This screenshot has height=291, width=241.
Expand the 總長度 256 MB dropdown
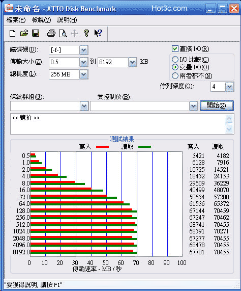(x=84, y=74)
